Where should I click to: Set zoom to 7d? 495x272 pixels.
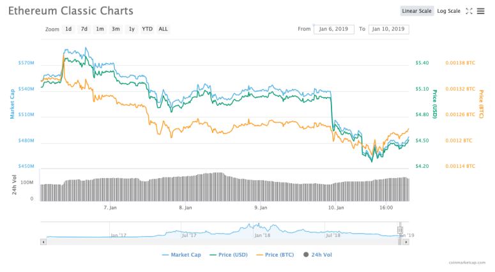84,29
